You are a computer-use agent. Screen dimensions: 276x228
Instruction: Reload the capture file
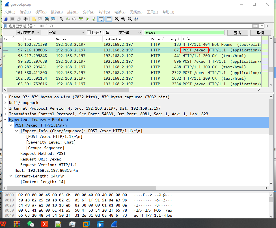click(53, 19)
